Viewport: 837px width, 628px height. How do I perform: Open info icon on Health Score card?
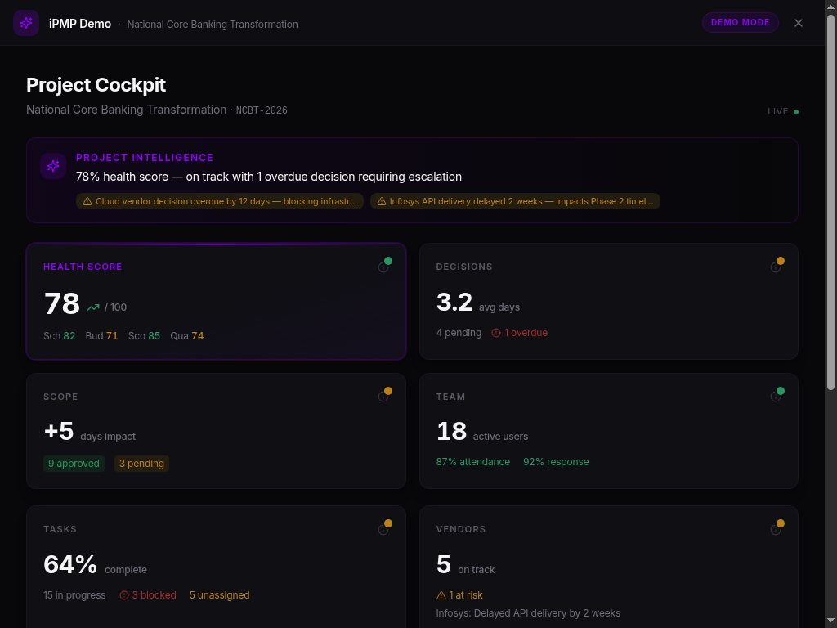(383, 267)
